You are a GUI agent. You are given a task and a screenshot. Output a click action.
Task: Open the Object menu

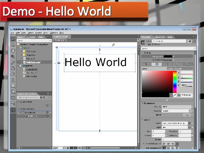point(31,33)
